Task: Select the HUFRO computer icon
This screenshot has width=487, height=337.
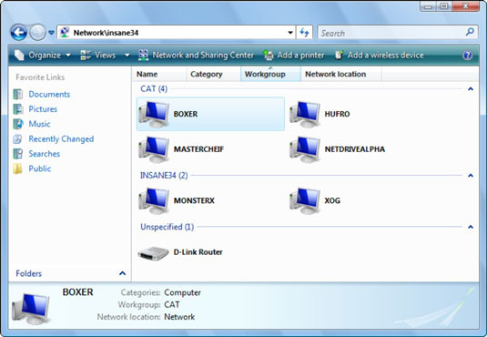Action: coord(305,114)
